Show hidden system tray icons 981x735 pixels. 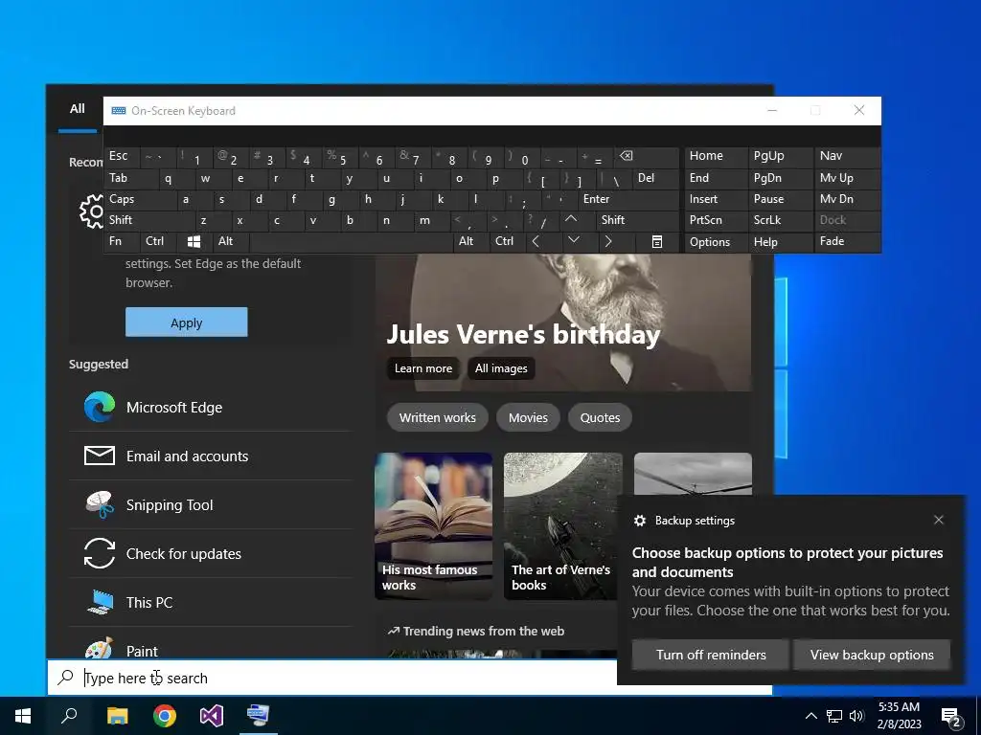click(810, 716)
